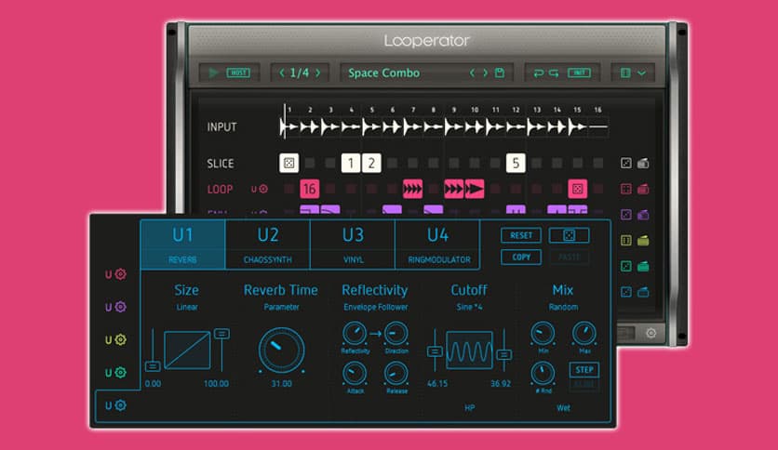Open the Space Combo preset name field
778x450 pixels.
tap(383, 73)
